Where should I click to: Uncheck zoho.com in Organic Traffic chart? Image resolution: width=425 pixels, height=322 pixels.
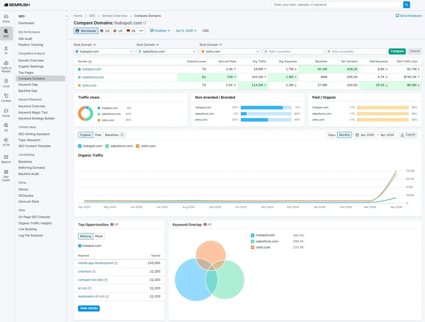tap(138, 146)
